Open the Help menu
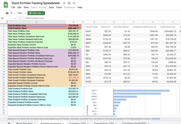Image resolution: width=181 pixels, height=124 pixels. 80,7
